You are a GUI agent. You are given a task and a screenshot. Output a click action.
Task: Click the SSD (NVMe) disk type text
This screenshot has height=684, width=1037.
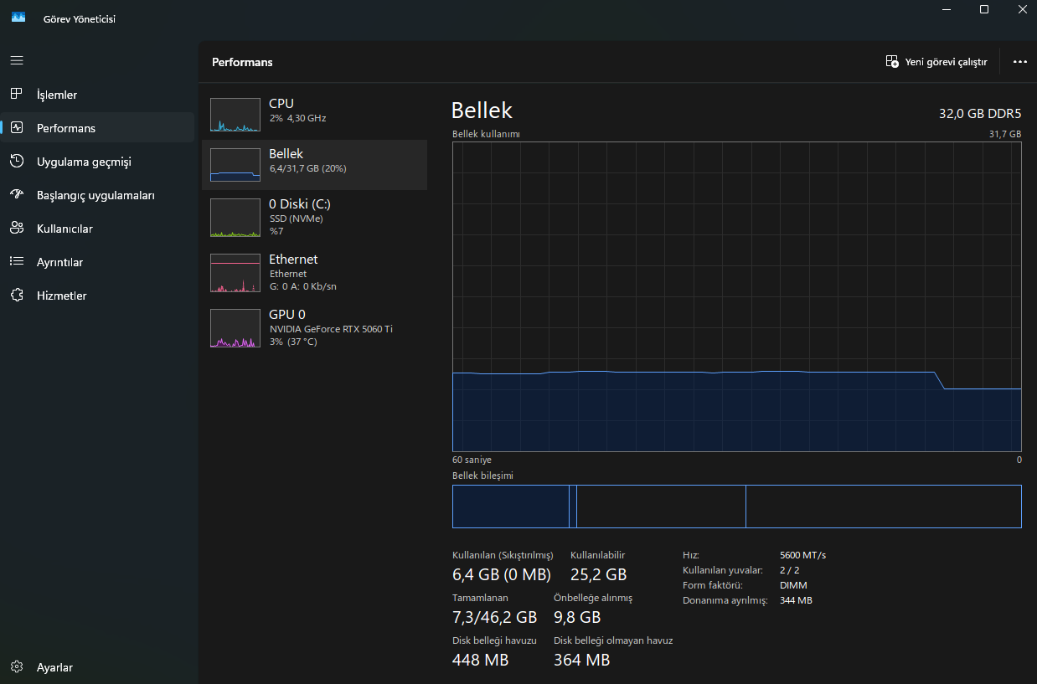tap(296, 219)
